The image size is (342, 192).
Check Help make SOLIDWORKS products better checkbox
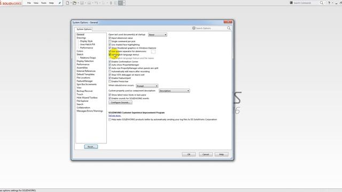click(x=110, y=119)
